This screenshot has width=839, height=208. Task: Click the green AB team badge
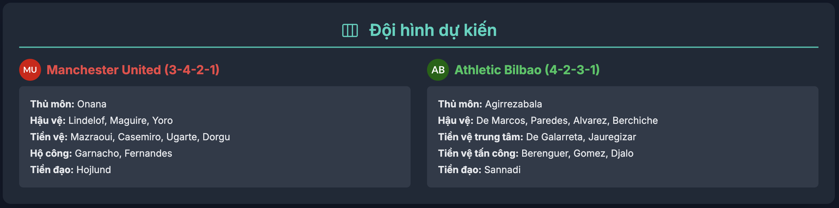point(438,70)
